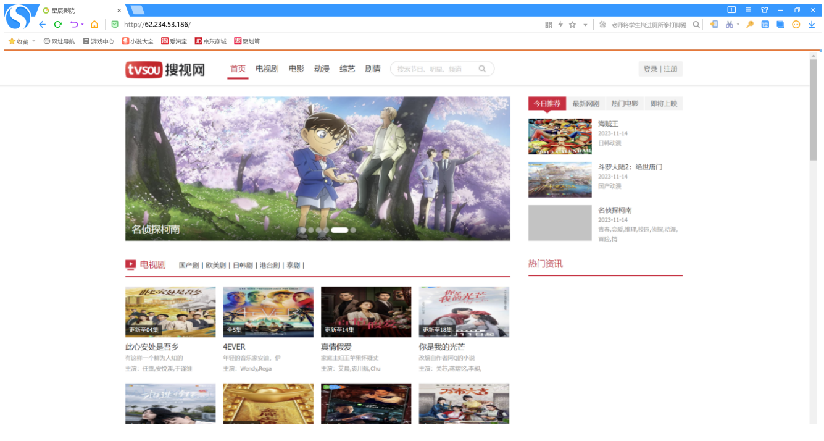
Task: Expand the 收藏 favorites dropdown
Action: [x=33, y=41]
